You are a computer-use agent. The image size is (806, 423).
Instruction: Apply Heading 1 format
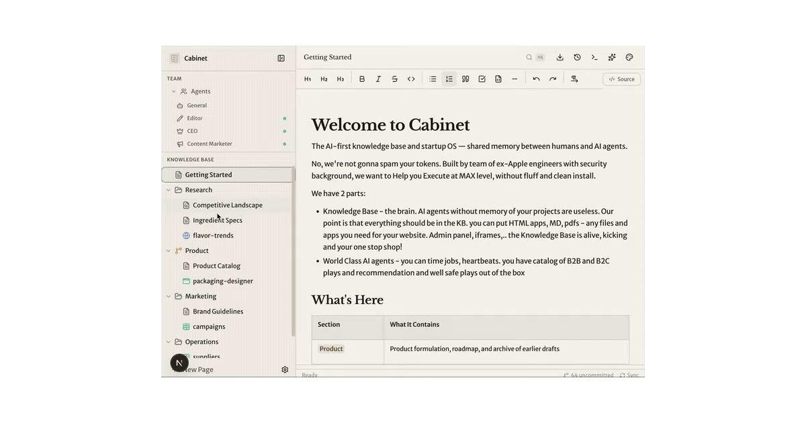pos(308,79)
